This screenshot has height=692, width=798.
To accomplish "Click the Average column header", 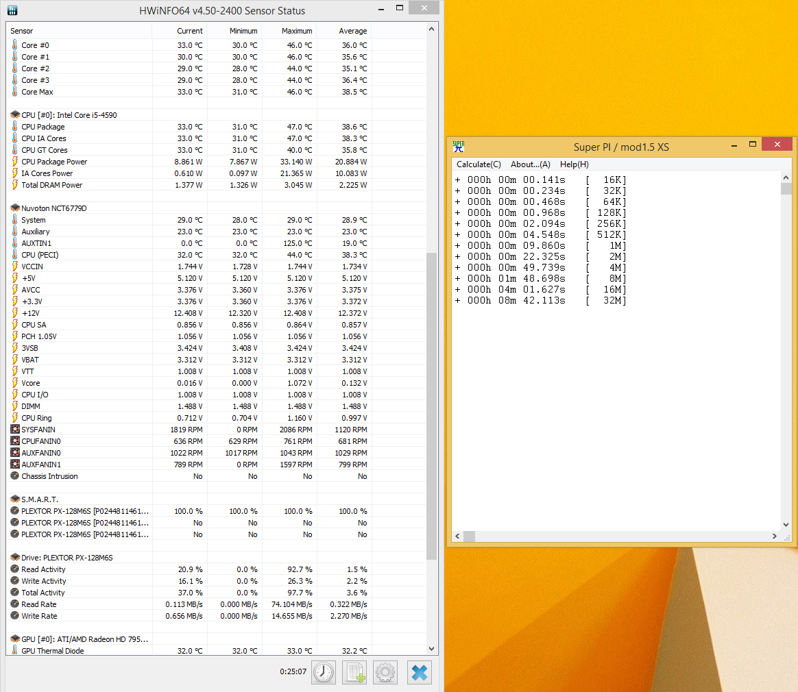I will pyautogui.click(x=352, y=31).
